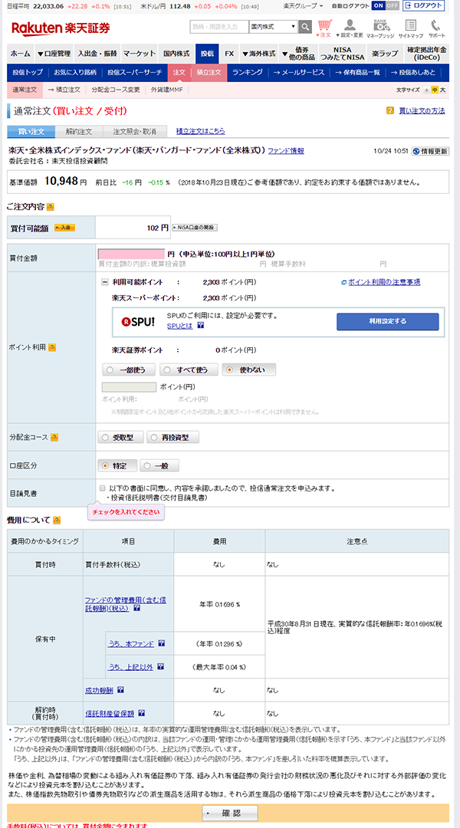Viewport: 460px width, 828px height.
Task: Choose 再投資型 distribution course
Action: click(x=173, y=437)
